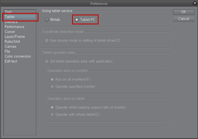Choose Operate specified monitor option
This screenshot has height=139, width=198.
tap(52, 87)
